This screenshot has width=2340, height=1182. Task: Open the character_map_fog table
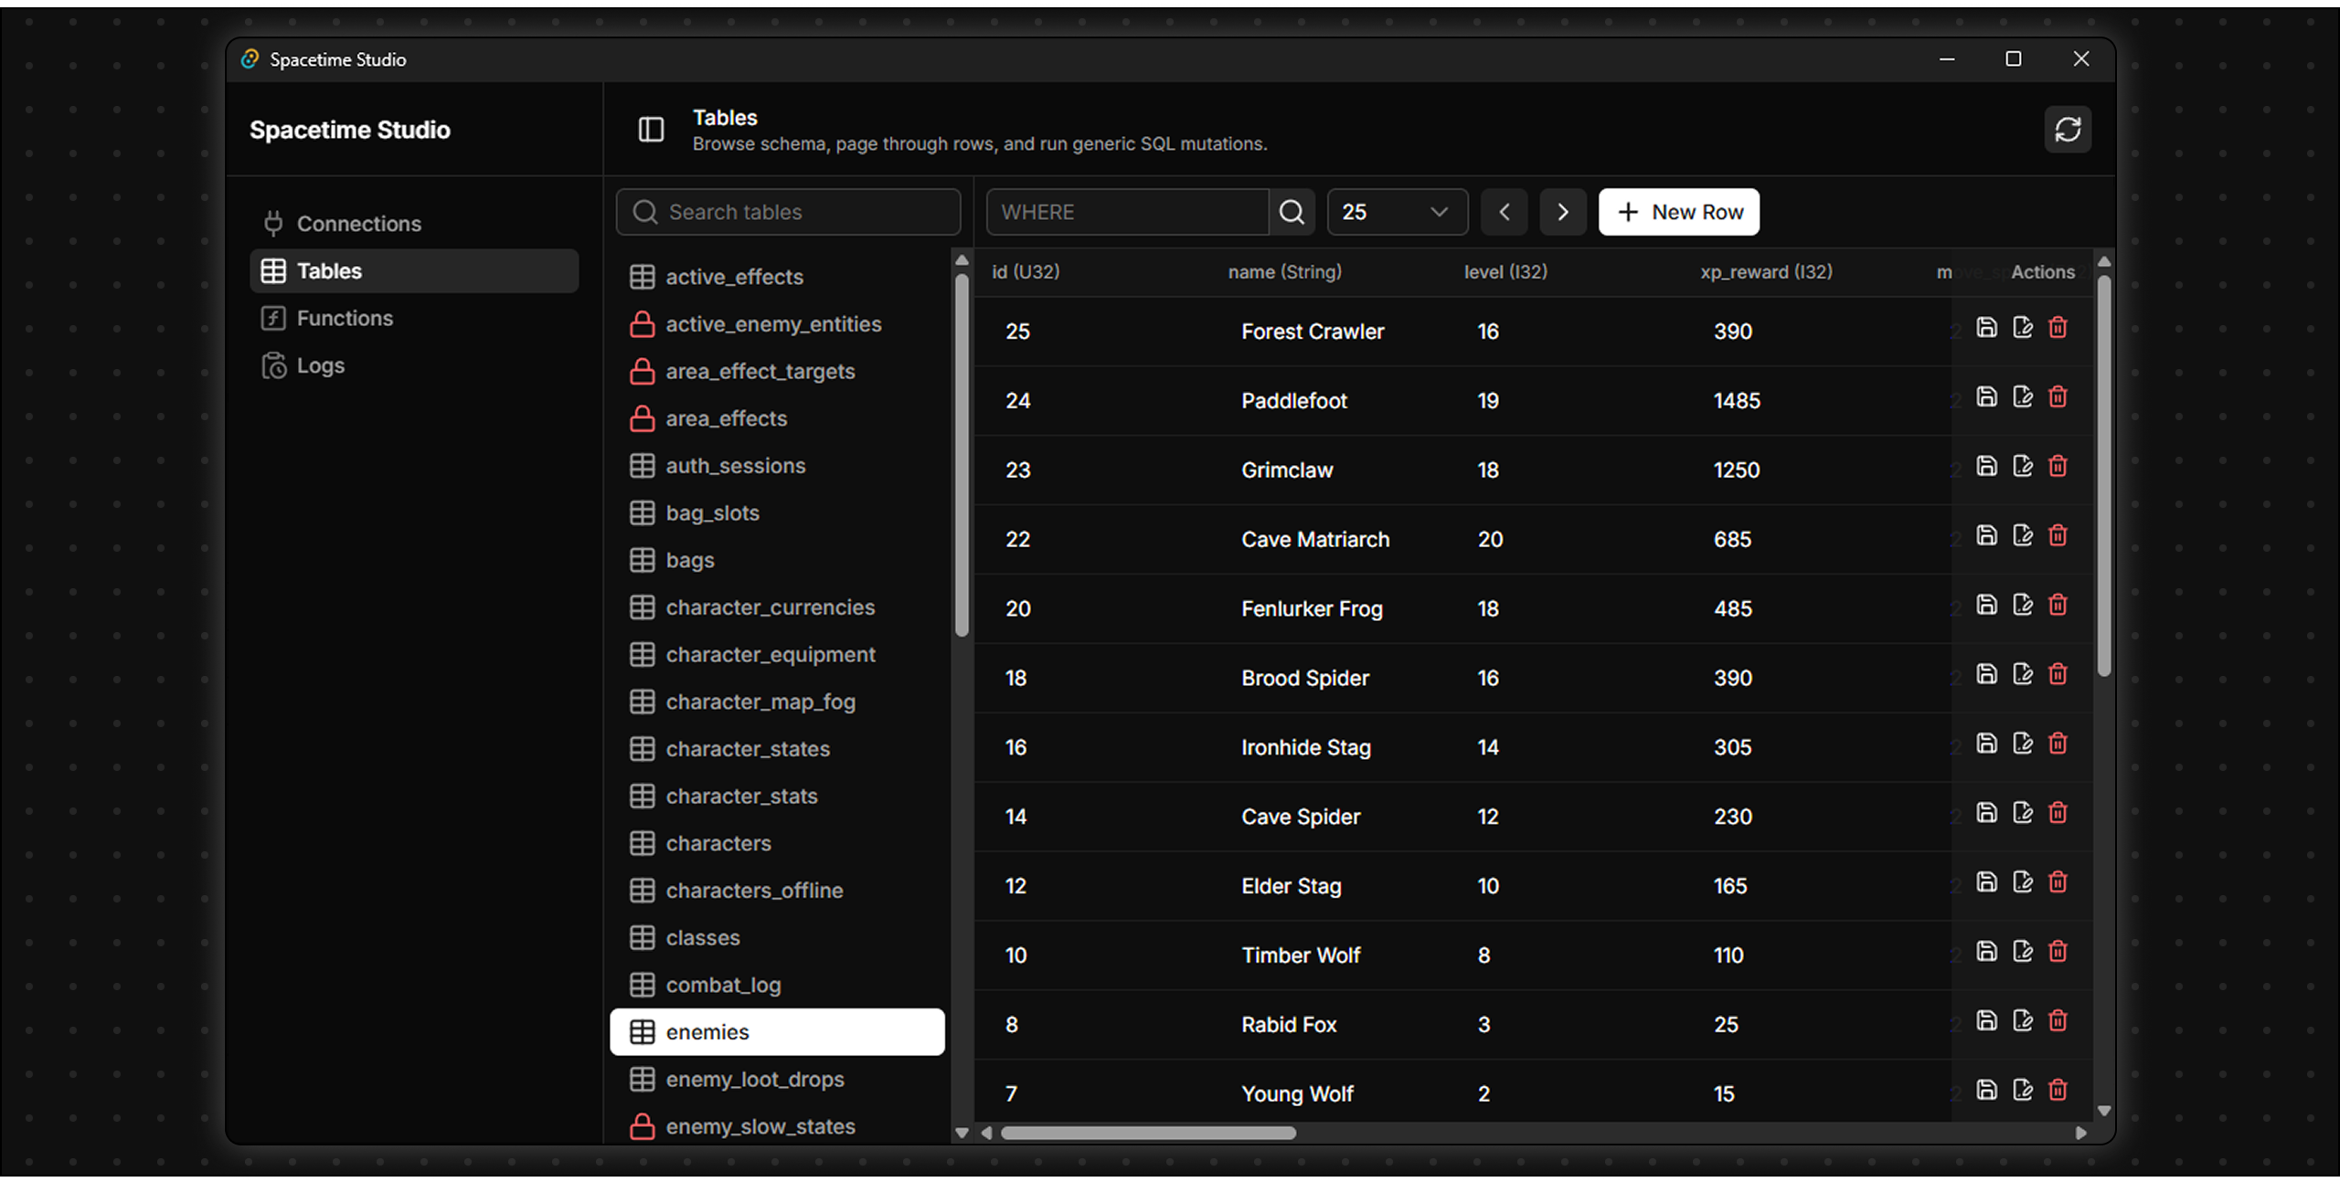777,702
